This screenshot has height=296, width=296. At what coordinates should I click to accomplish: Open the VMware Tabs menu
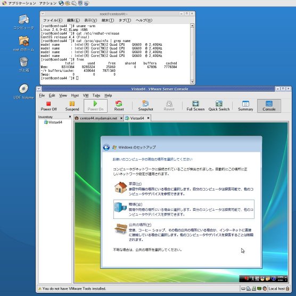tap(96, 95)
